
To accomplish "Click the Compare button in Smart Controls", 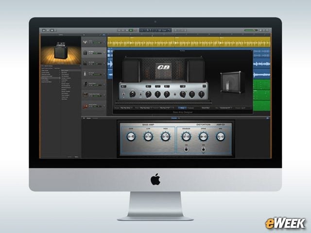I will 95,118.
